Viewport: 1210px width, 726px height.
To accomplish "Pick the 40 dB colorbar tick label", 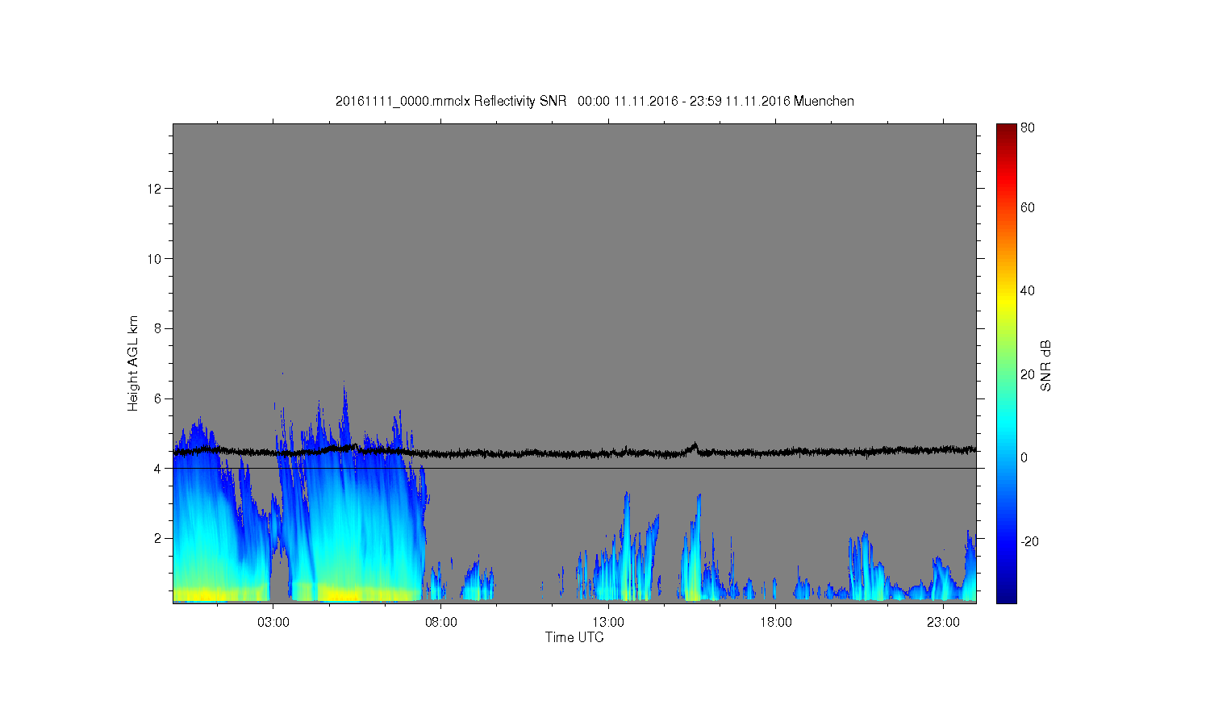I will [1028, 291].
